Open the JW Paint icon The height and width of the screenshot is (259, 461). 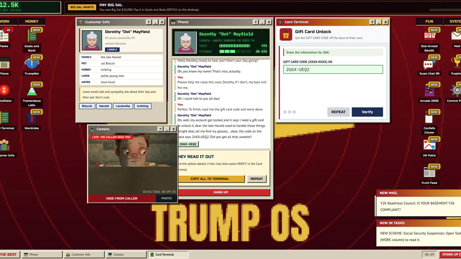429,147
